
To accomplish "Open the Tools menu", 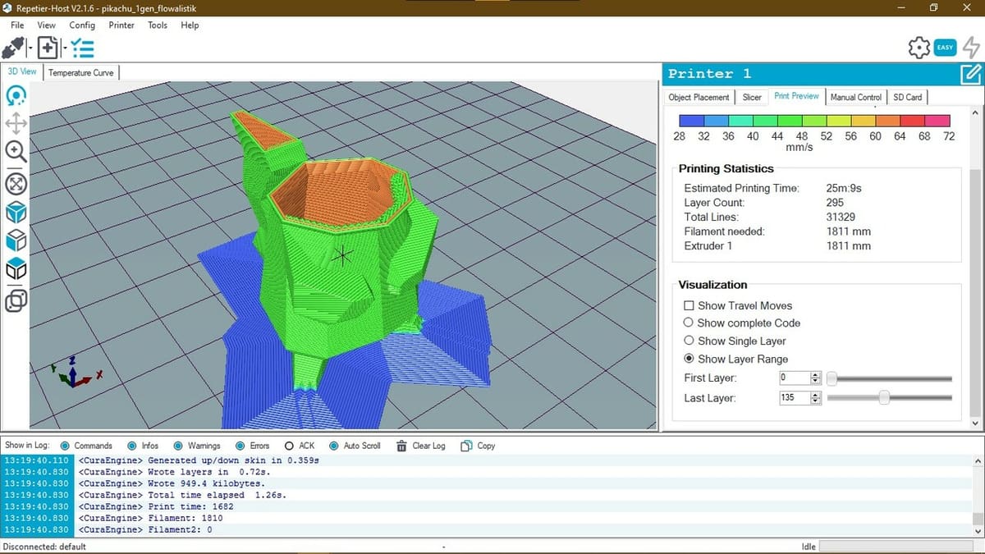I will (x=158, y=25).
